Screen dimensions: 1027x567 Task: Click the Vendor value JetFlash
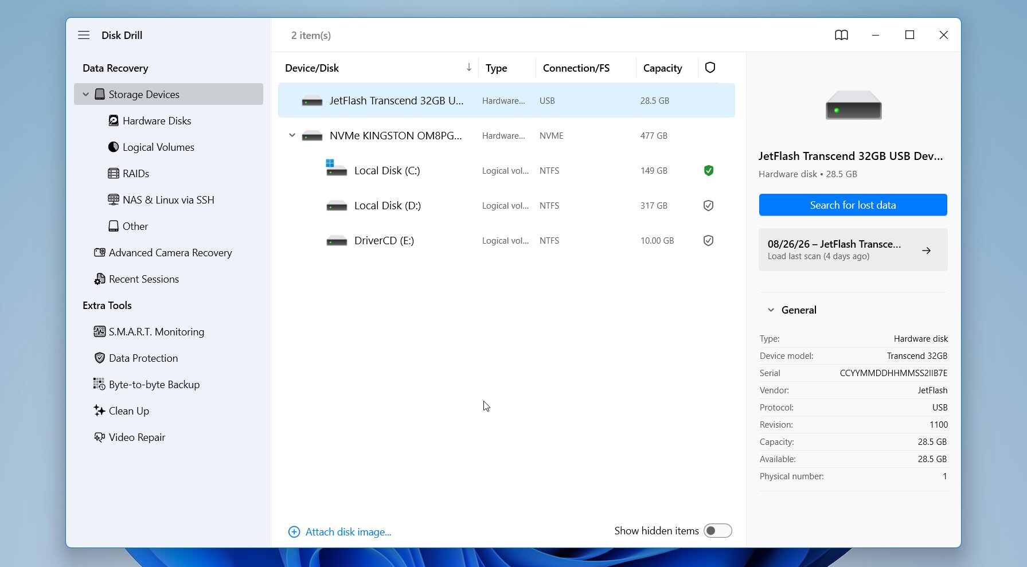(932, 390)
